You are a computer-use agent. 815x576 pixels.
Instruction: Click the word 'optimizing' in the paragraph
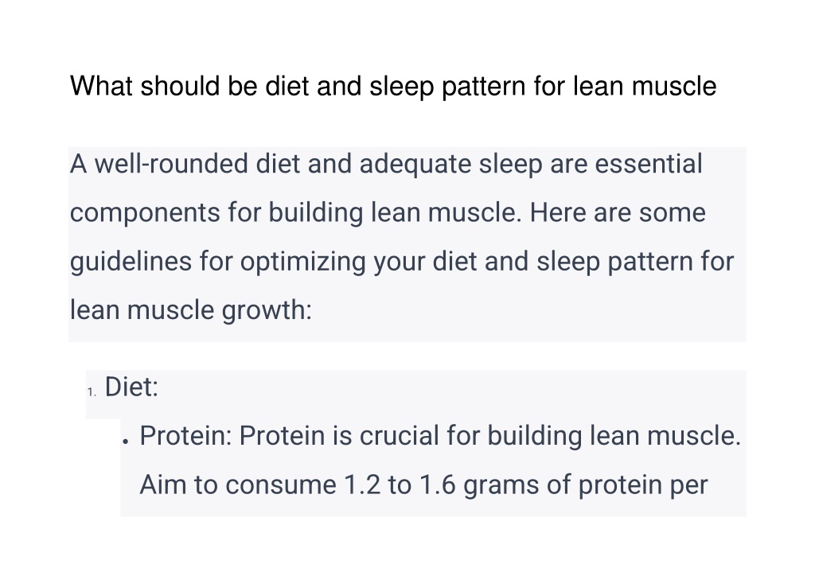click(x=302, y=261)
